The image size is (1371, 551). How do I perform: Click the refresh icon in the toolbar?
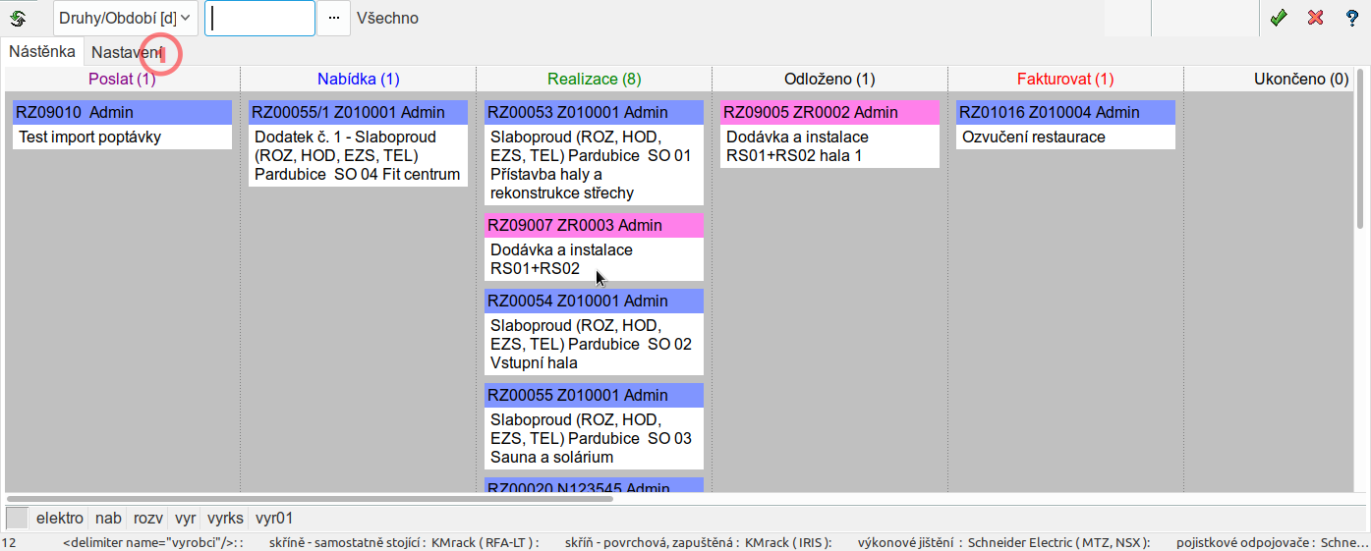point(18,18)
